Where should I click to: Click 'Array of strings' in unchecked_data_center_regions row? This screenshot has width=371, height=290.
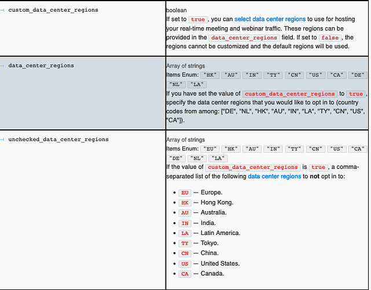click(x=185, y=140)
